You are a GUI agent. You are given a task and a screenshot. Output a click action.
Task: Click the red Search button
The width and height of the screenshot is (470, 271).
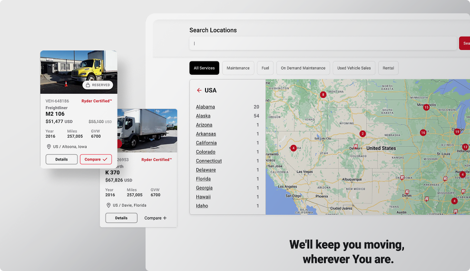click(x=465, y=43)
